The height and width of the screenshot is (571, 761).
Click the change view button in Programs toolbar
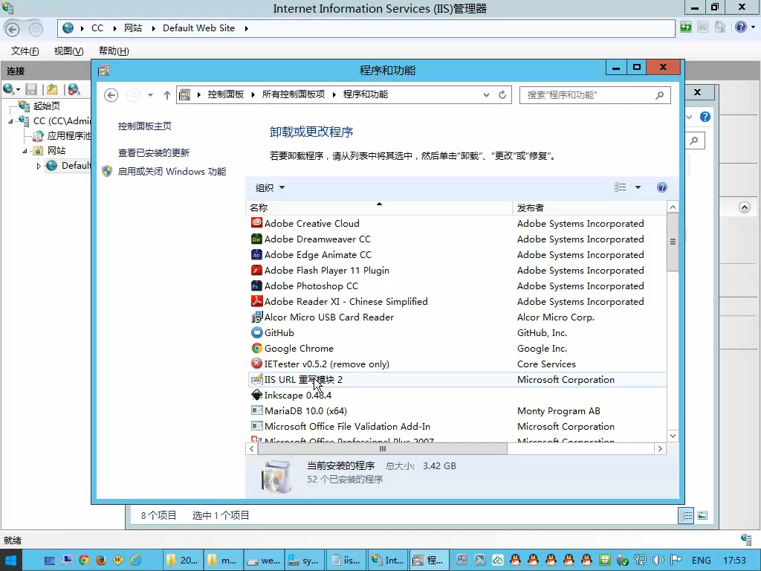(621, 187)
